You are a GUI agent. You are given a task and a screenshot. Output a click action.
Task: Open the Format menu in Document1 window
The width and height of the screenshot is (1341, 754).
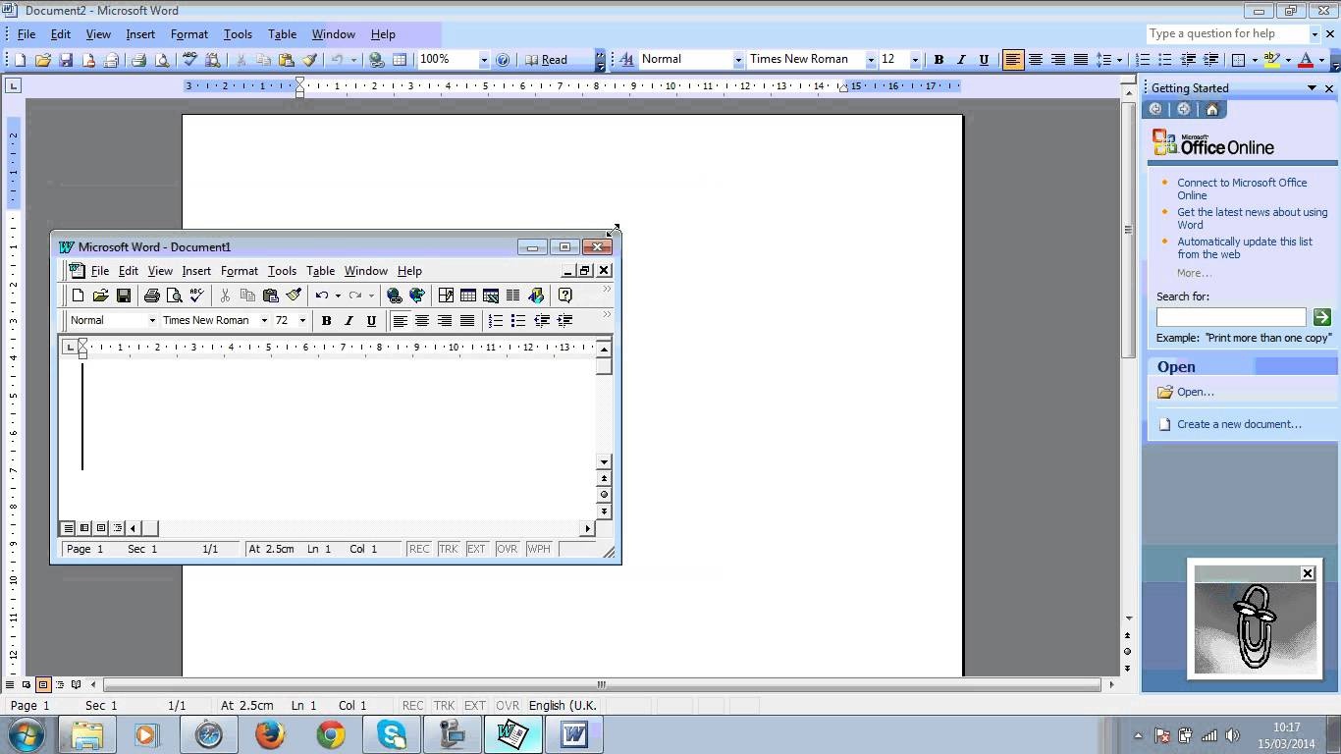(239, 271)
